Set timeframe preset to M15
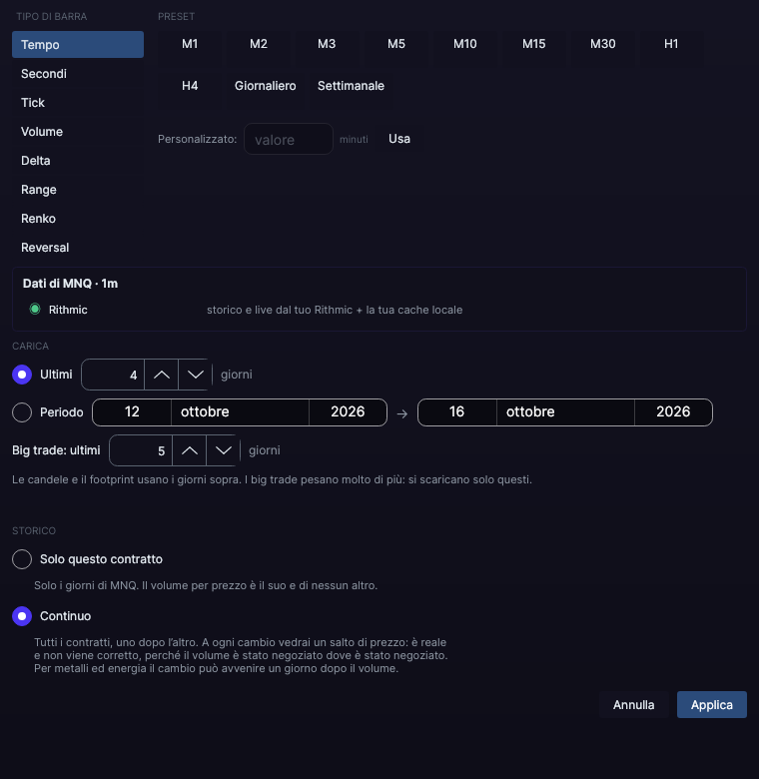Screen dimensions: 759x779 (533, 44)
